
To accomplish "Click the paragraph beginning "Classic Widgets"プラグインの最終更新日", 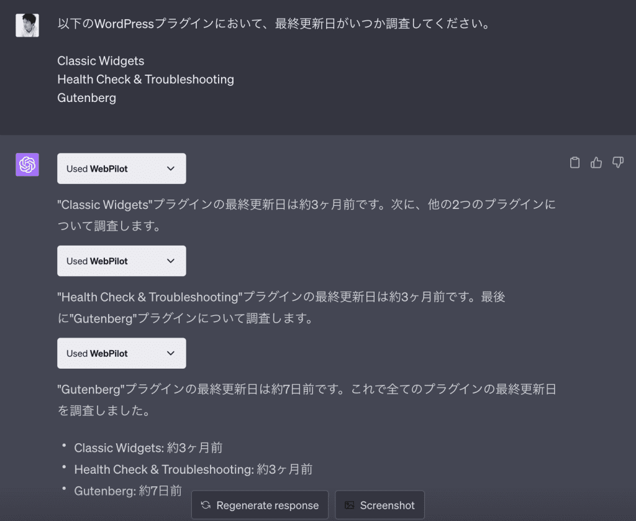I will (x=307, y=215).
